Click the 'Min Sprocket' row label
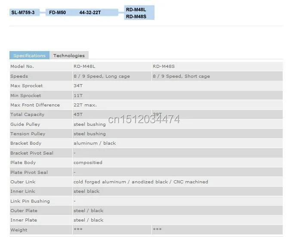The height and width of the screenshot is (237, 287). pos(26,95)
